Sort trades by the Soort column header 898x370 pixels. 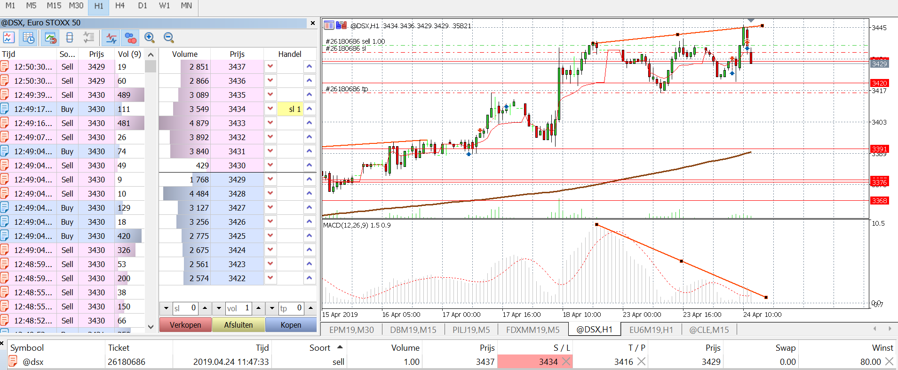[x=320, y=348]
